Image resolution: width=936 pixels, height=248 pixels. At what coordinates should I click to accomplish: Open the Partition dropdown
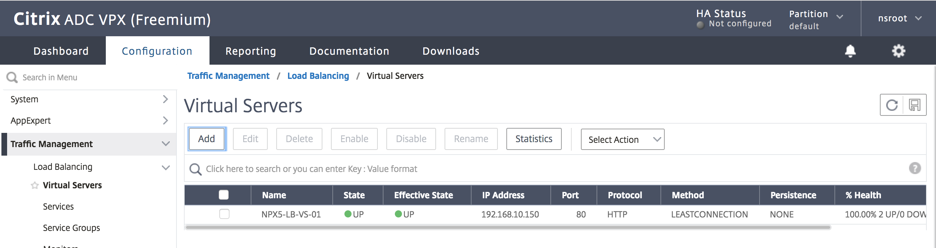815,20
